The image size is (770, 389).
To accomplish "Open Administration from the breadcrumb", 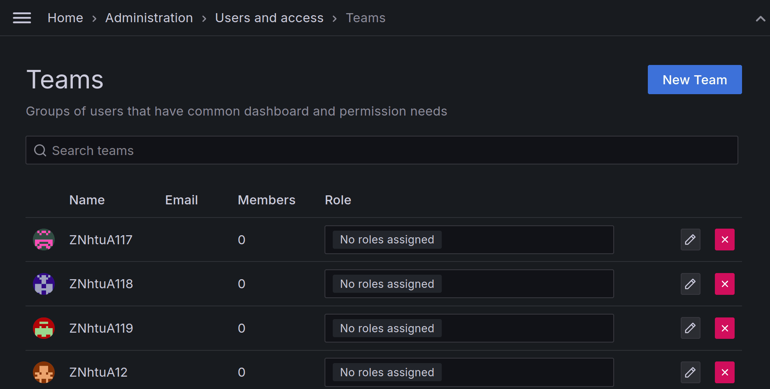I will [x=149, y=18].
